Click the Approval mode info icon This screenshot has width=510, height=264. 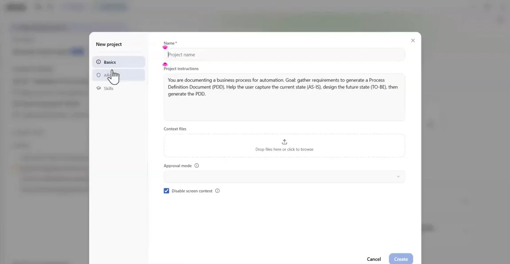pos(196,166)
